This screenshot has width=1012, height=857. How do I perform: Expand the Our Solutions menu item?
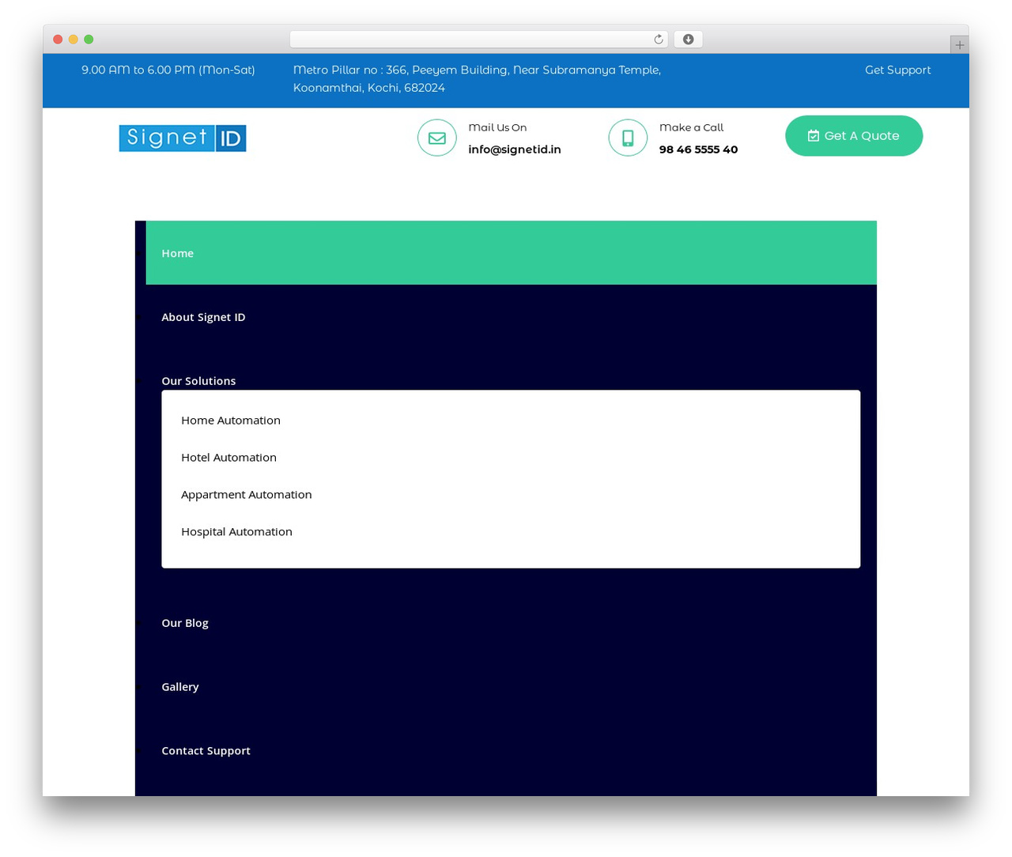coord(198,381)
